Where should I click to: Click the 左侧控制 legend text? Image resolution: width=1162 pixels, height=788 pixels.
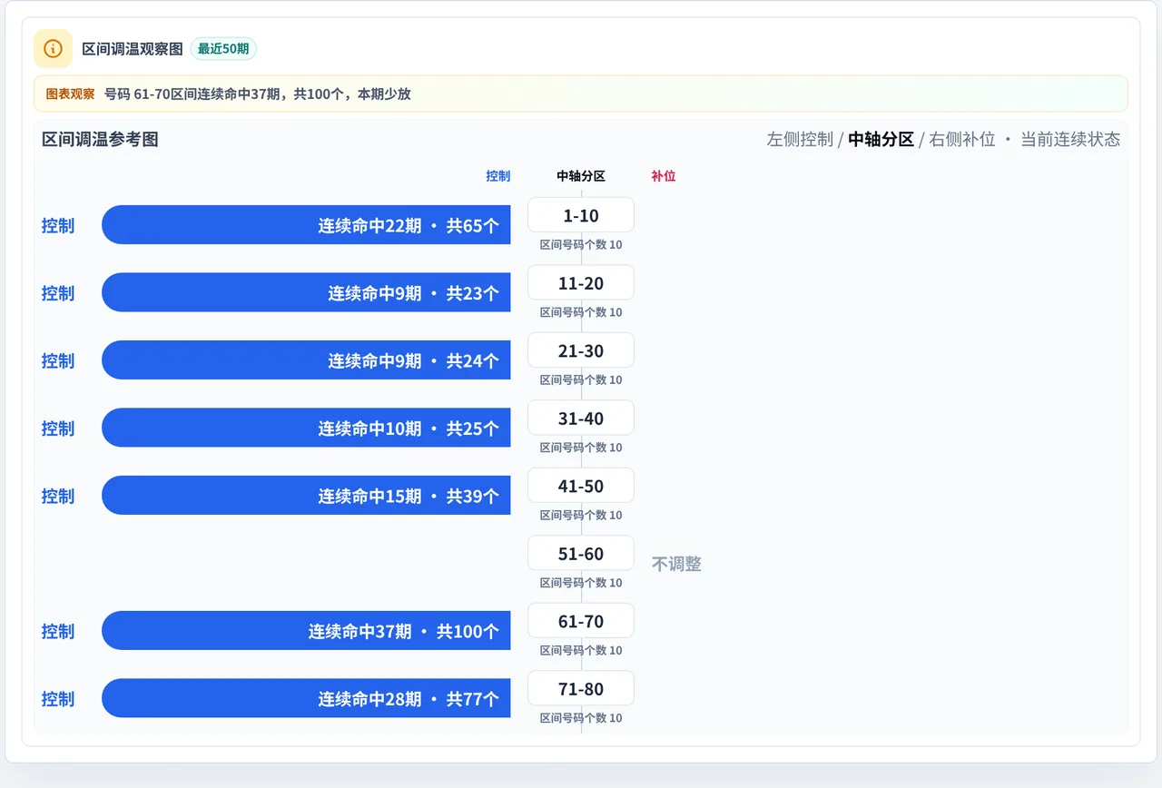800,139
